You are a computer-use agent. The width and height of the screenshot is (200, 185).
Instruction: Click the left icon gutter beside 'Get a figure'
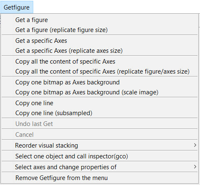click(x=7, y=20)
